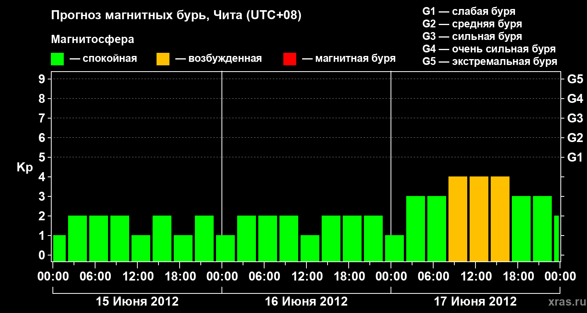
Task: Click the 'G3 — сильная буря' legend line
Action: click(x=472, y=36)
